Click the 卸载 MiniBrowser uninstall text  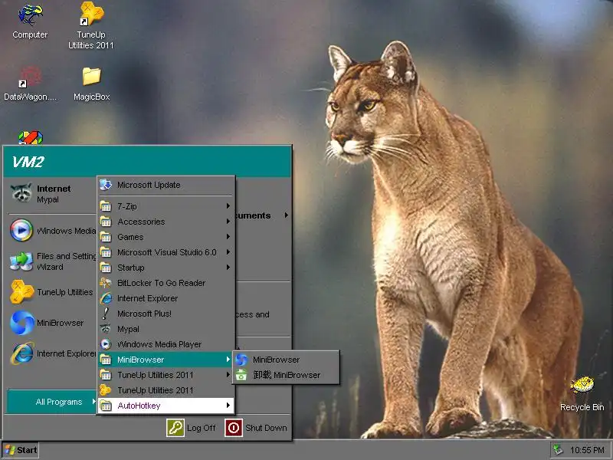(x=287, y=375)
